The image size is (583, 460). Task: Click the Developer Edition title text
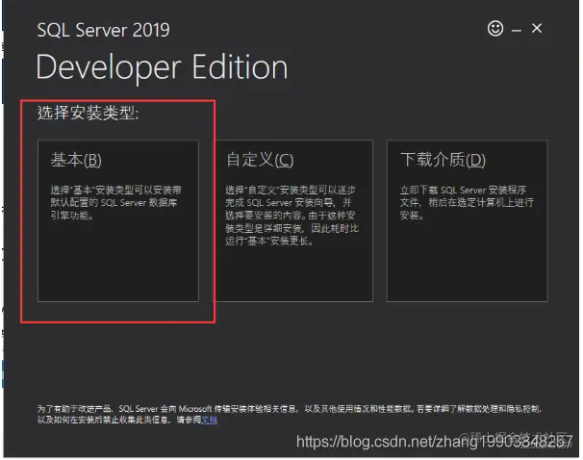[162, 67]
